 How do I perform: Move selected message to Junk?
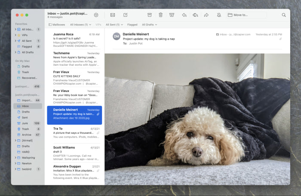pyautogui.click(x=172, y=15)
